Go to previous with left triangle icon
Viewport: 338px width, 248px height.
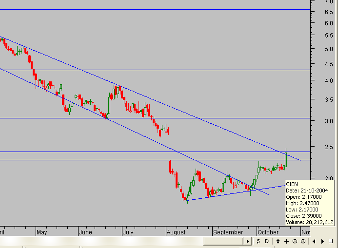coord(314,241)
